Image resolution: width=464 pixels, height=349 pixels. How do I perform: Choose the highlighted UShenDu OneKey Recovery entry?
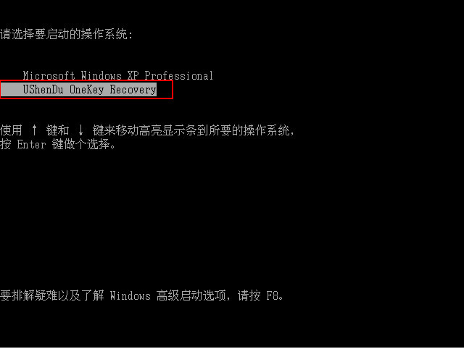click(78, 90)
